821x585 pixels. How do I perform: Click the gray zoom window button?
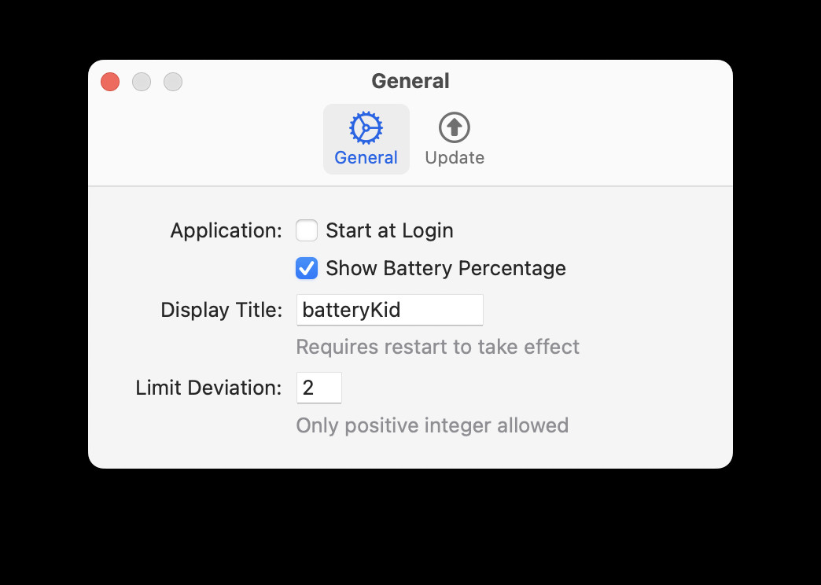coord(173,82)
